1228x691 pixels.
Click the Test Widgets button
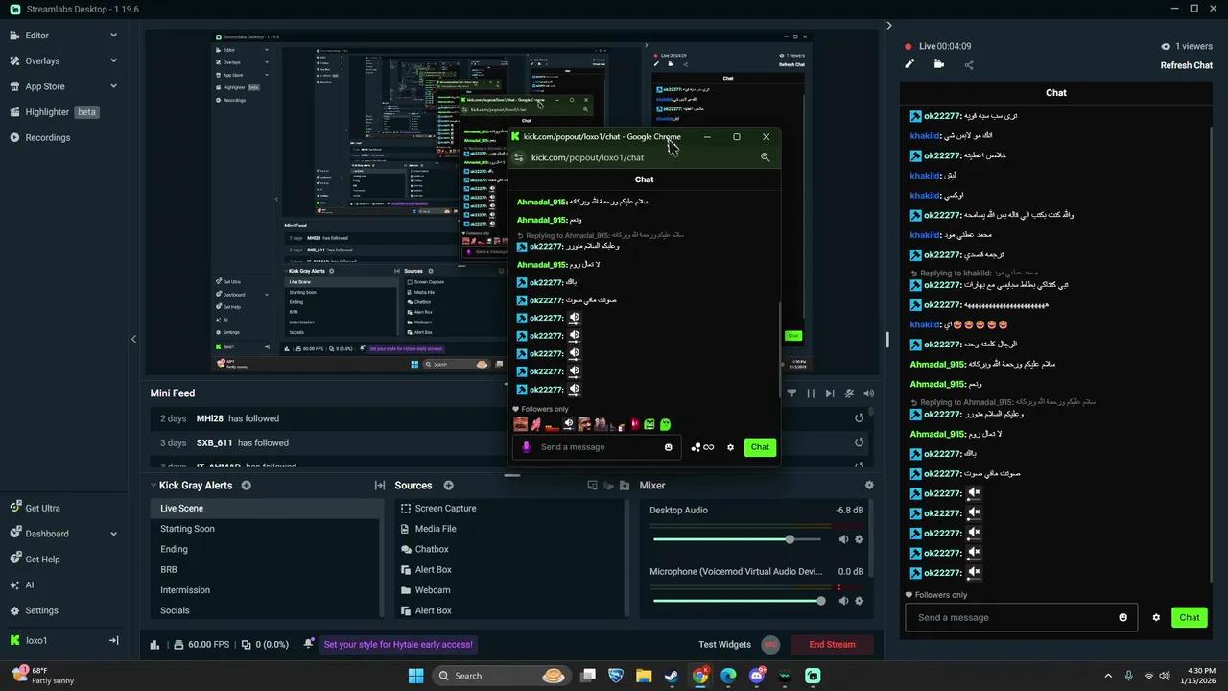(724, 645)
